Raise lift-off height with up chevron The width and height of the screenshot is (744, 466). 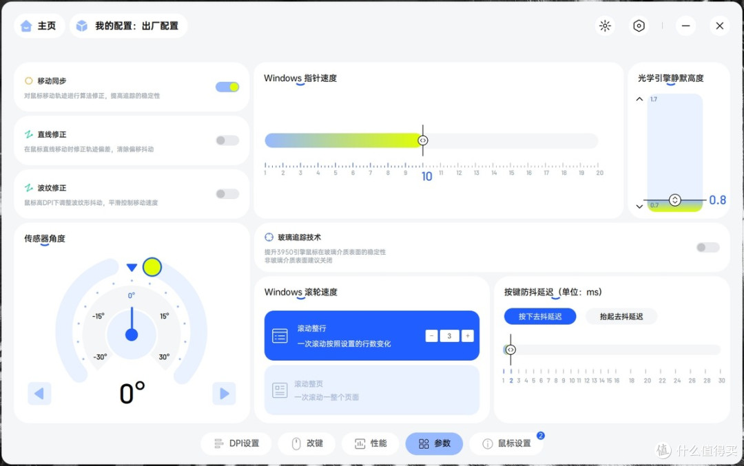tap(639, 99)
